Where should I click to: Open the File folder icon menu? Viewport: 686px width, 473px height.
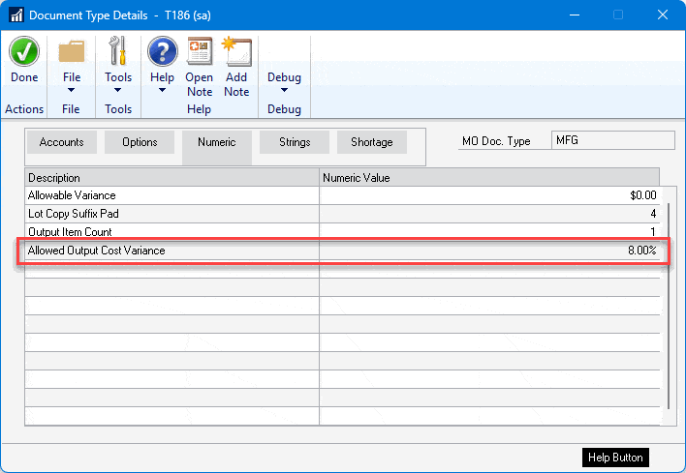pos(72,51)
